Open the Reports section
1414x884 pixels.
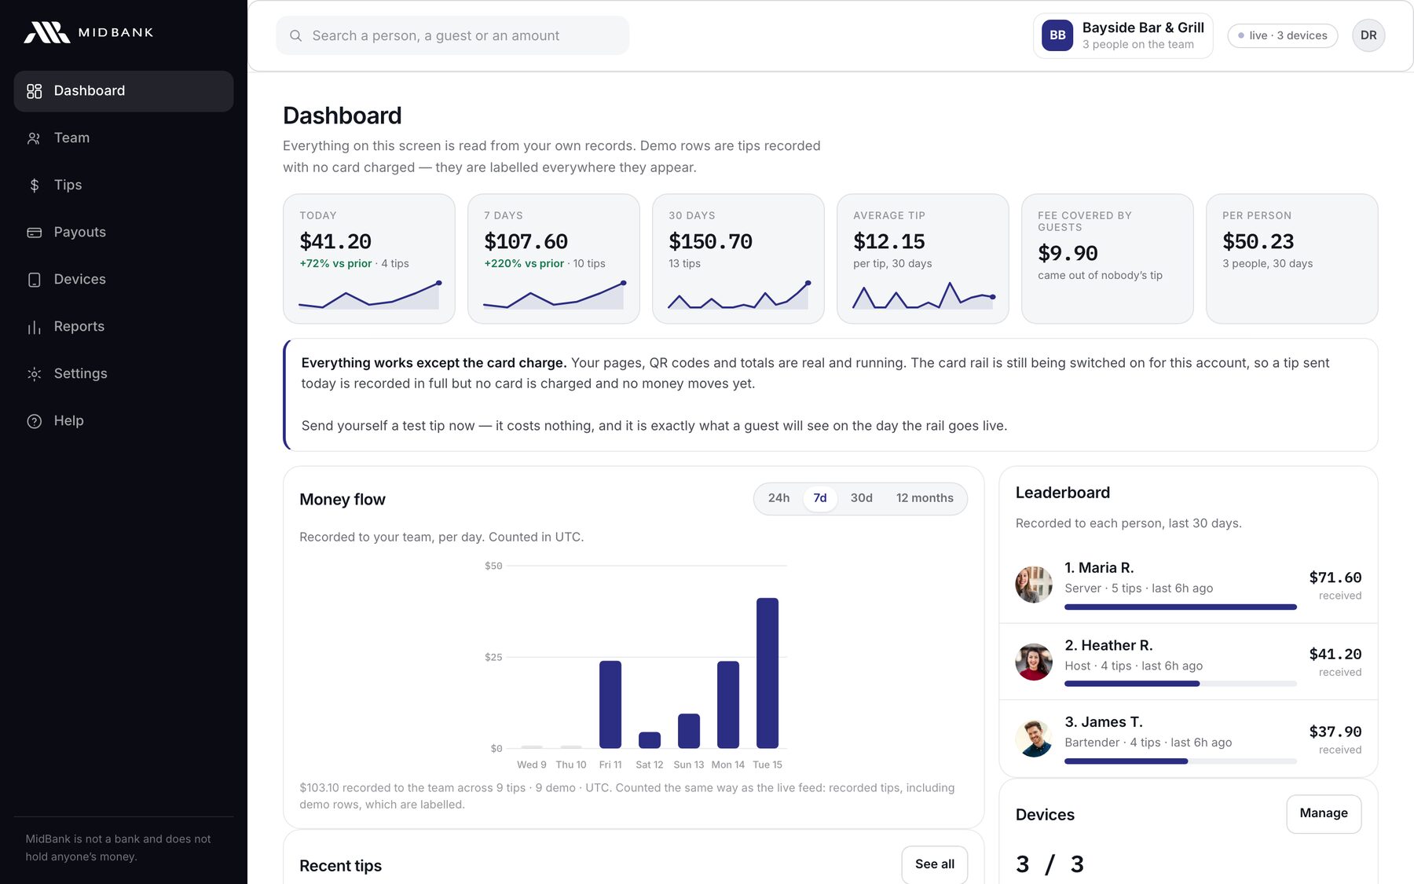click(x=123, y=327)
